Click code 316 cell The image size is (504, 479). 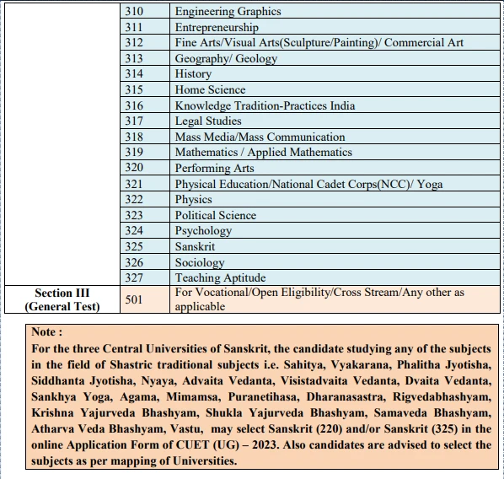click(x=145, y=105)
